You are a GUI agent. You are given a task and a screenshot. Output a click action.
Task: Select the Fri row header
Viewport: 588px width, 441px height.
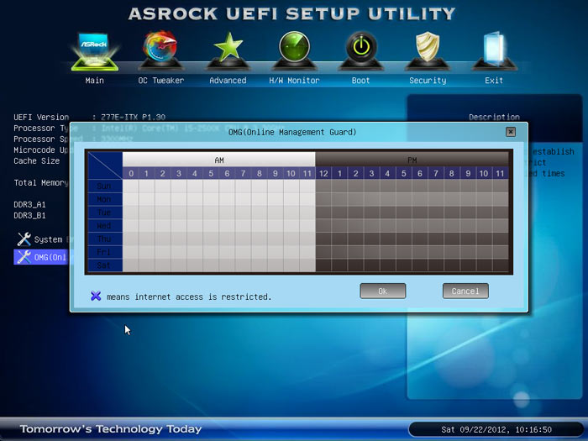click(x=105, y=252)
